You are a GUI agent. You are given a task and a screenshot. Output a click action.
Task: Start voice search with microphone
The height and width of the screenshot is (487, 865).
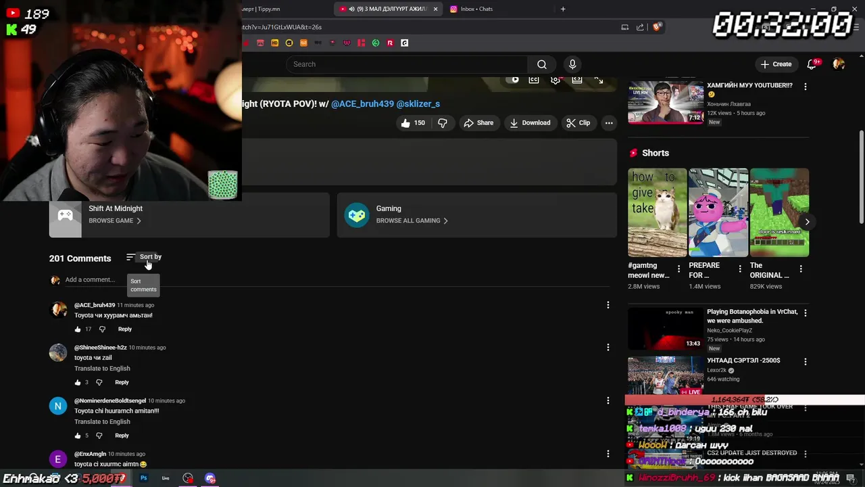coord(572,64)
